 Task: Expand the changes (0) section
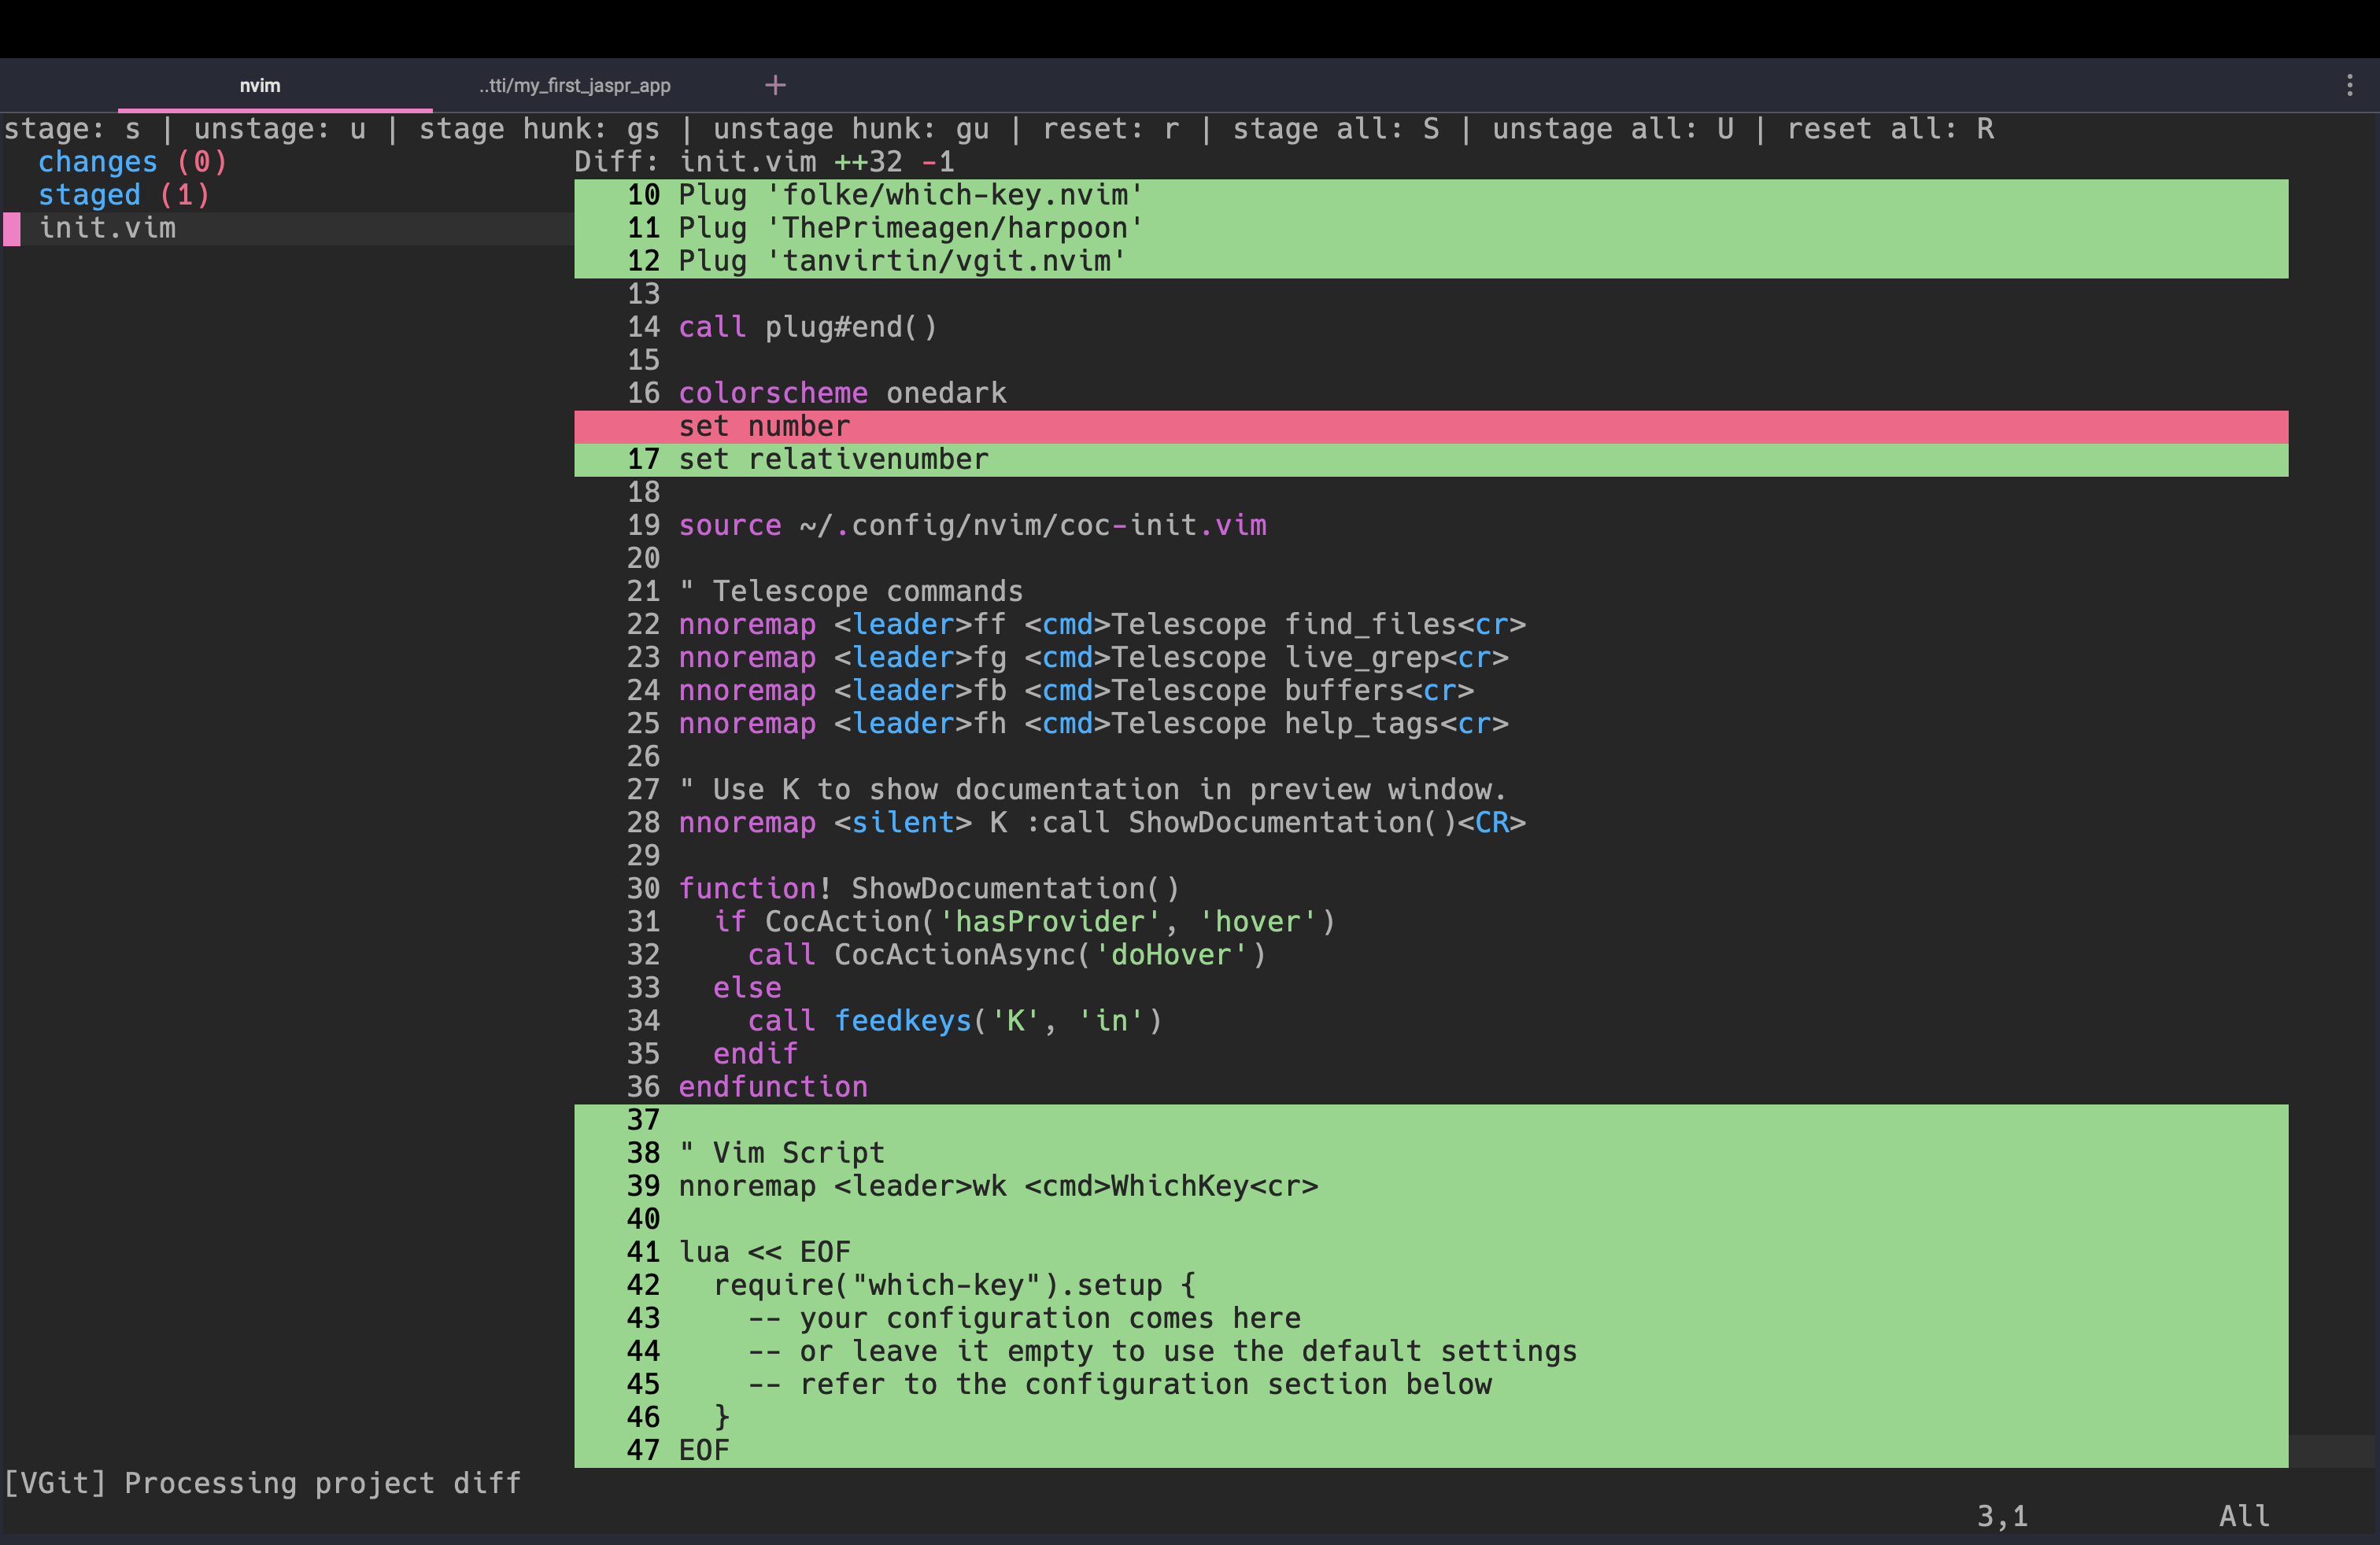pos(131,161)
